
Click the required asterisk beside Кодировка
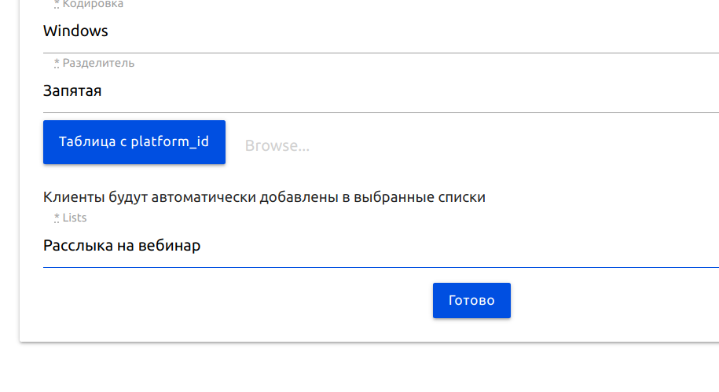click(57, 4)
